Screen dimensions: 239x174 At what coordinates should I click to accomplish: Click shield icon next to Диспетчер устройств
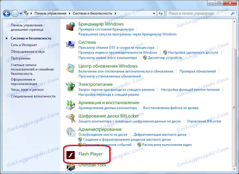pyautogui.click(x=145, y=58)
